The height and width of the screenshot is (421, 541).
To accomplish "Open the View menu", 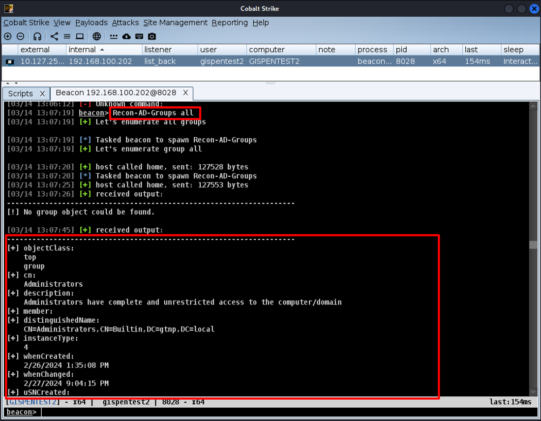I will click(62, 23).
